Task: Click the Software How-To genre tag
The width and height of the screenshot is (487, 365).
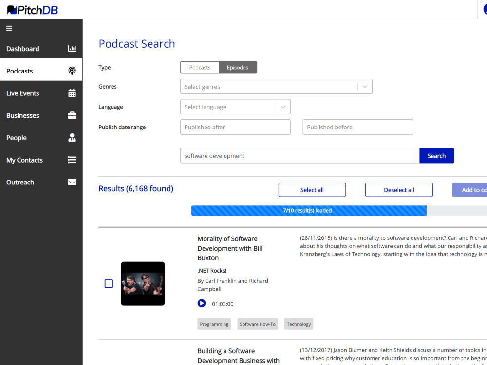Action: pos(258,324)
